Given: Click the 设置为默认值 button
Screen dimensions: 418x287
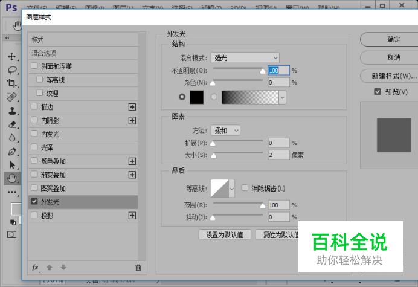Looking at the screenshot, I should [x=225, y=234].
